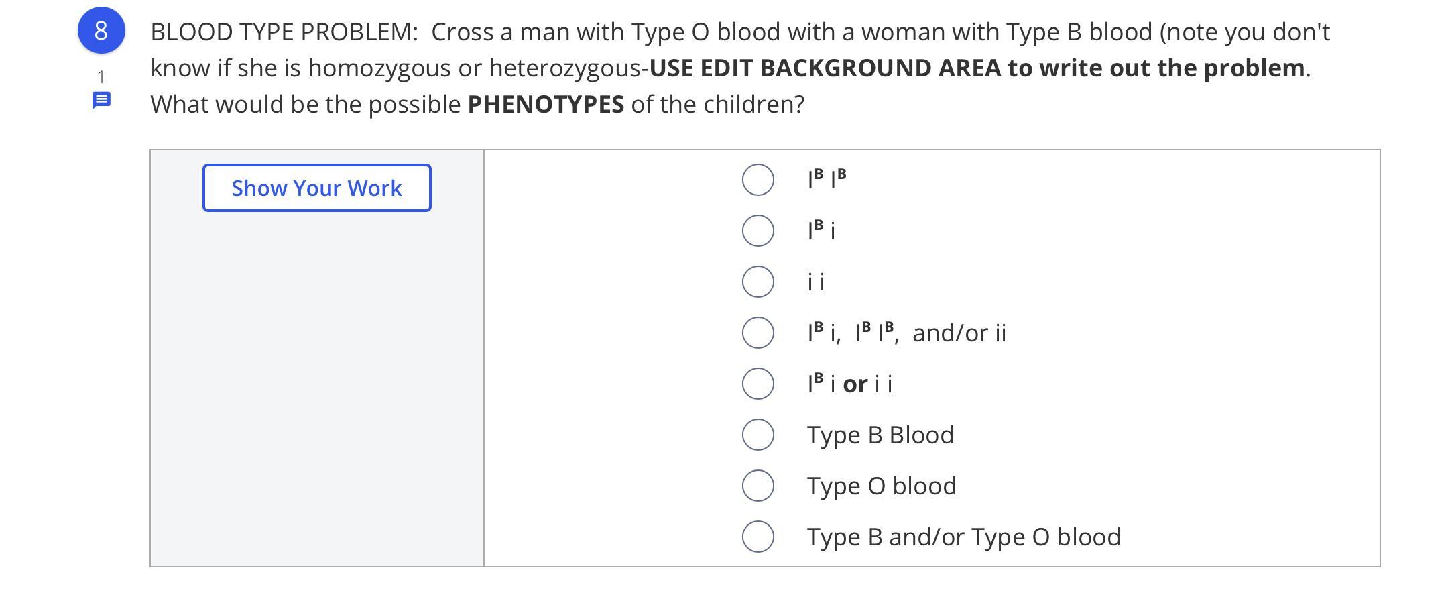Viewport: 1448px width, 609px height.
Task: Click the blue question number 8 badge
Action: (101, 31)
